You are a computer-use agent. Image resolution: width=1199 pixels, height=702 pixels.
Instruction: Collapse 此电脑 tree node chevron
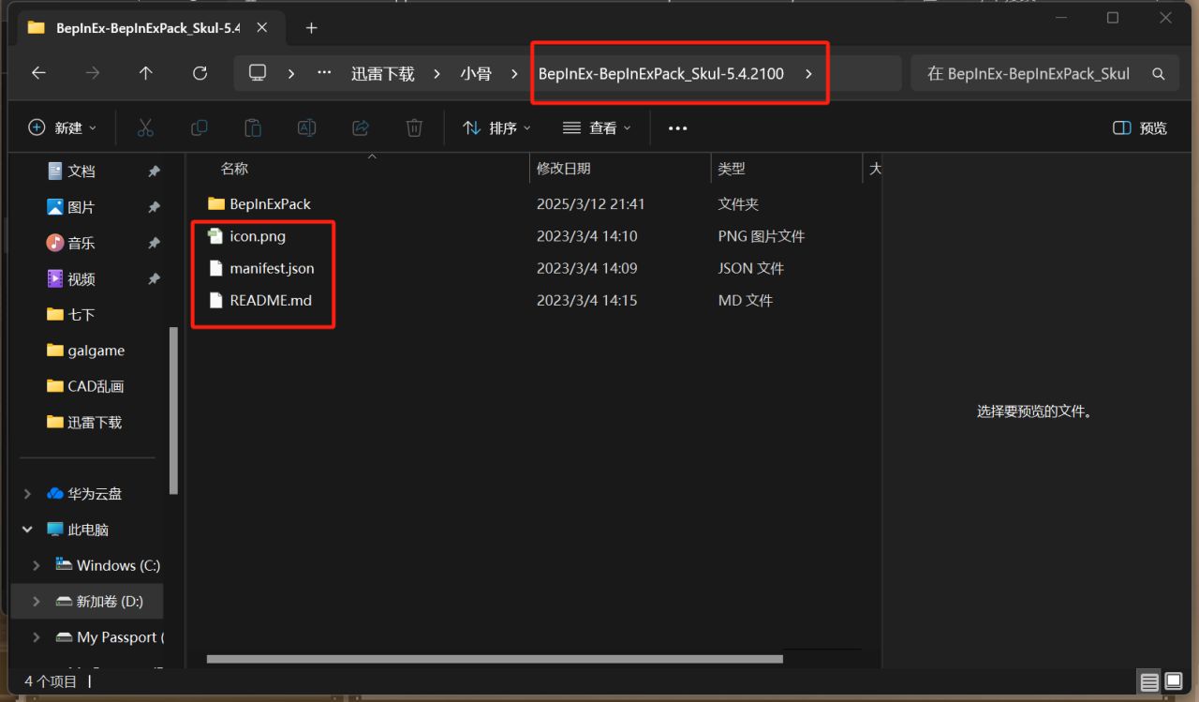pyautogui.click(x=27, y=530)
